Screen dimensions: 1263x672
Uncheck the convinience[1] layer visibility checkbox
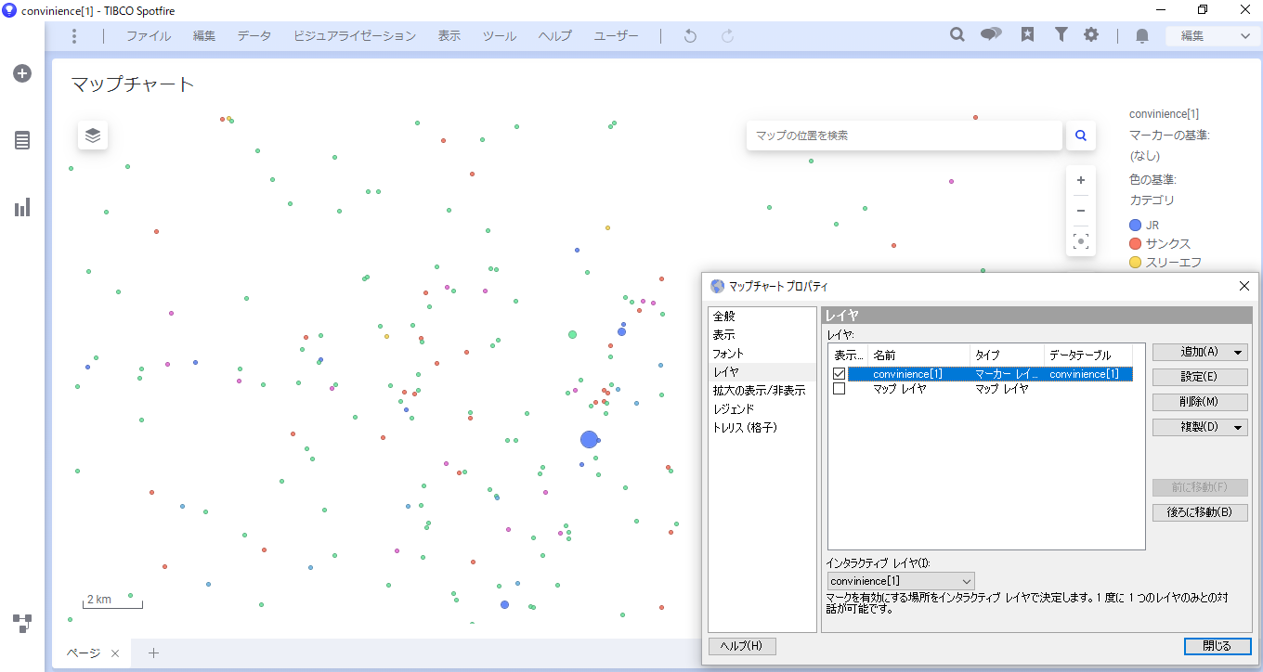(840, 374)
